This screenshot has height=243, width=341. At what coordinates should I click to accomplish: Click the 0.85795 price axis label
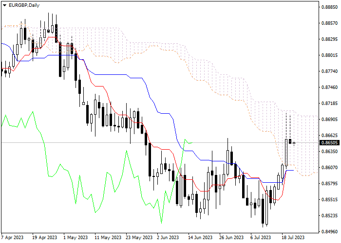click(x=329, y=184)
